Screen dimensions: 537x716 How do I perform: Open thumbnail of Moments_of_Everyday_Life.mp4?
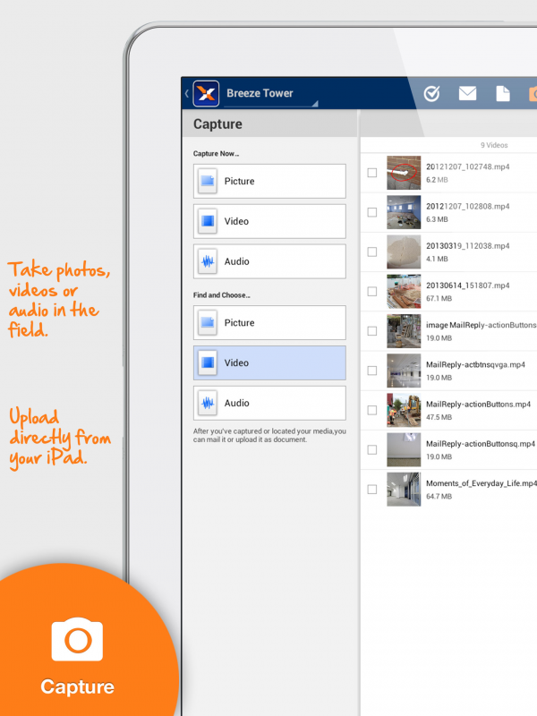click(404, 489)
